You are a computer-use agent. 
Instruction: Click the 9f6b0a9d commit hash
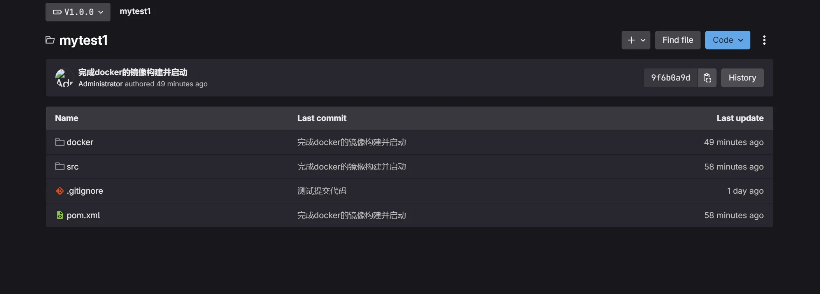click(671, 78)
